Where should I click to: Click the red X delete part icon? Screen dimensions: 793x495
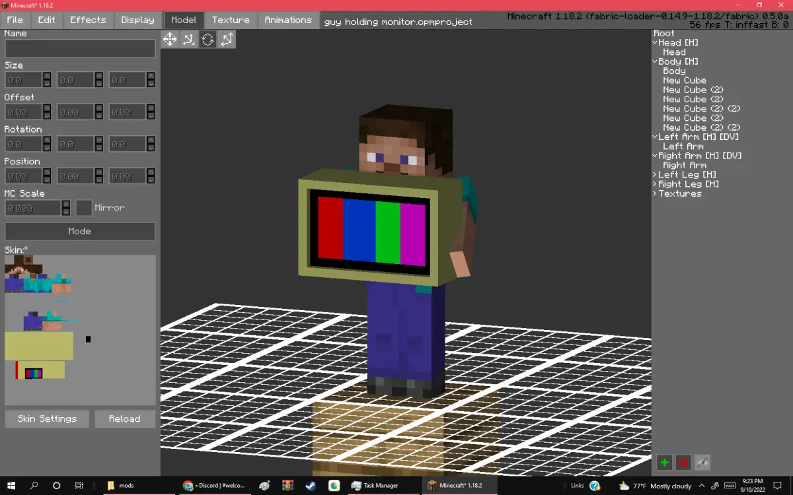pyautogui.click(x=683, y=463)
